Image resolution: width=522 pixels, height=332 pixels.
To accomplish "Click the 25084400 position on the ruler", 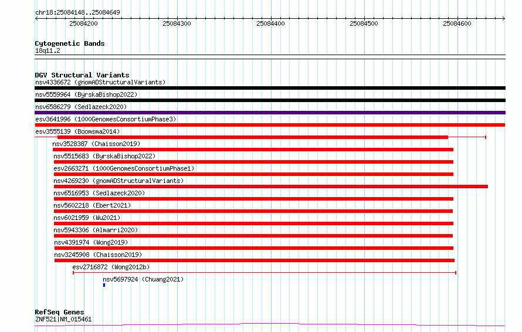I will [x=271, y=23].
